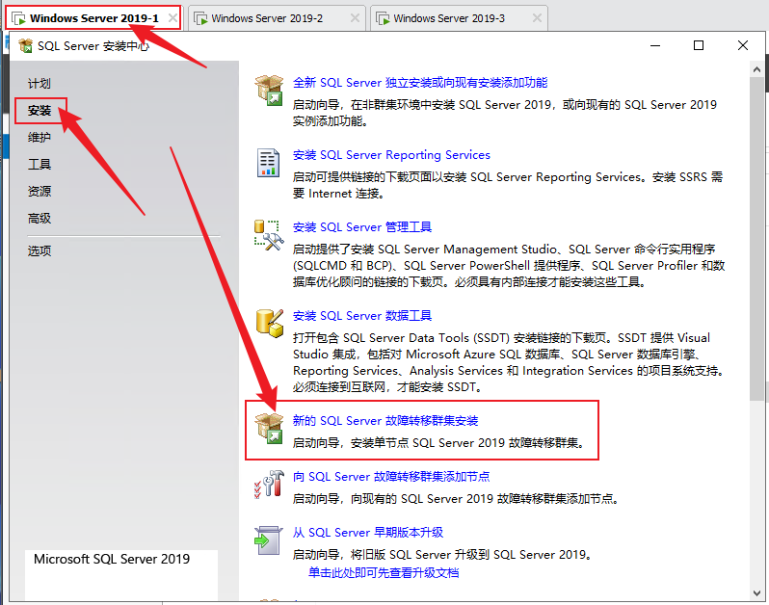Image resolution: width=769 pixels, height=605 pixels.
Task: Select 计划 in the left sidebar
Action: pos(40,84)
